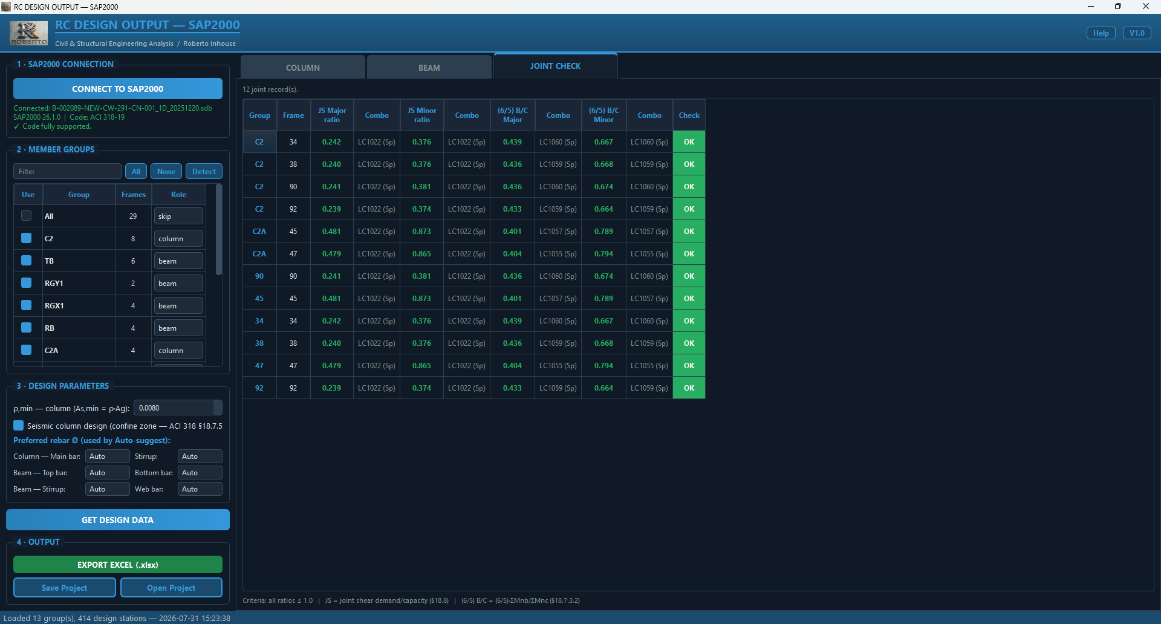Click the group cell labeled 90
Screen dimensions: 1161x624
tap(259, 276)
